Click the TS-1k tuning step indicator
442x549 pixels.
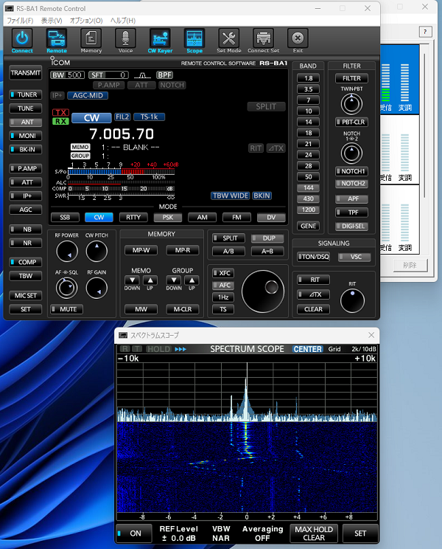(150, 117)
